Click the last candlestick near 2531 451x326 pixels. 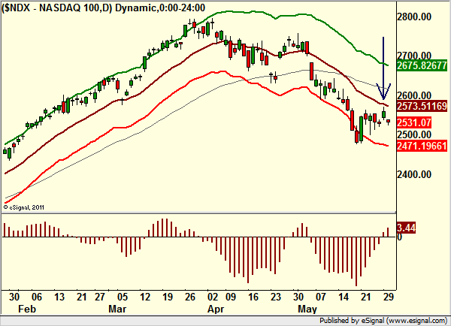[389, 122]
